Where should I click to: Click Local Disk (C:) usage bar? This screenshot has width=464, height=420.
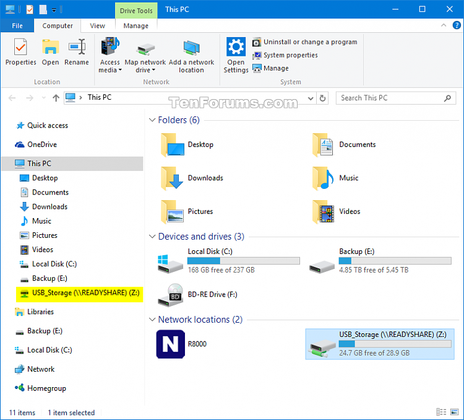coord(244,261)
